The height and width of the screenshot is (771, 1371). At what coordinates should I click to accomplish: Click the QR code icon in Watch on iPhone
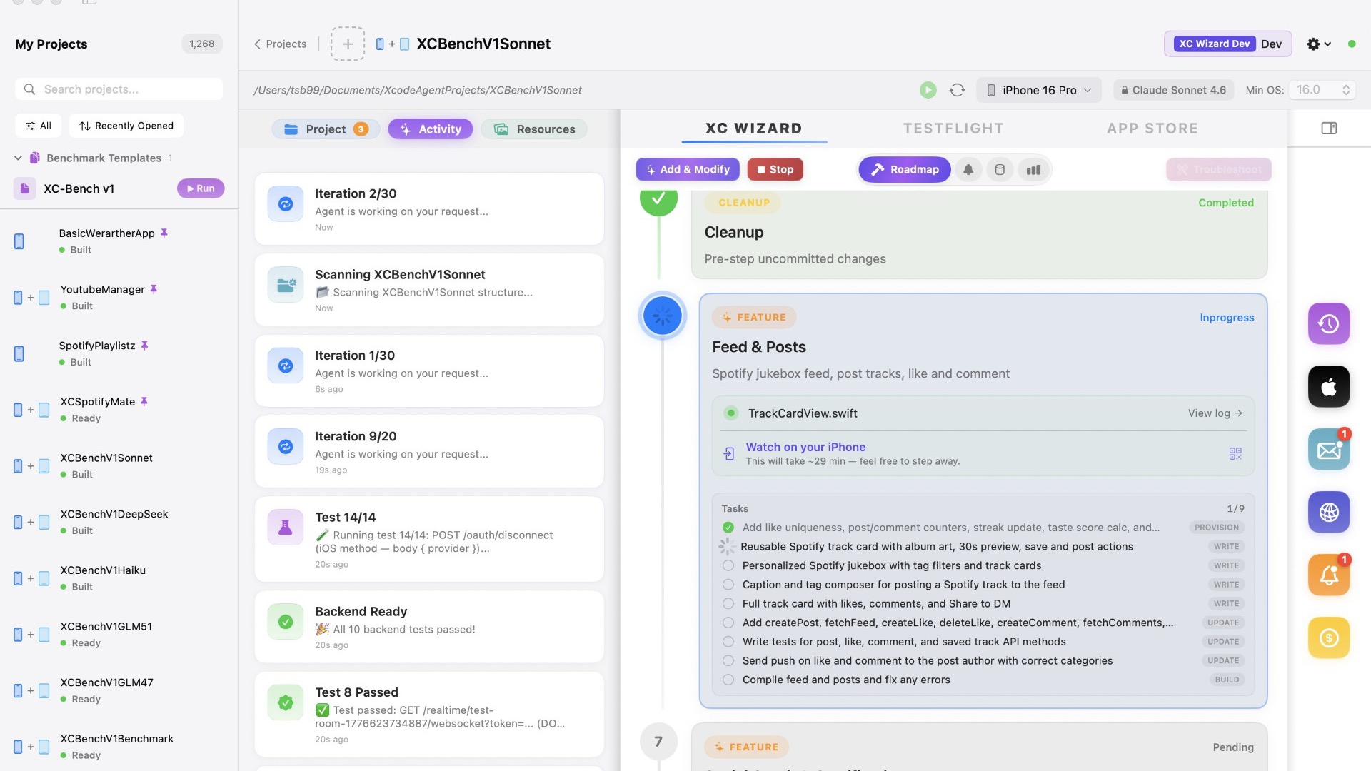click(x=1235, y=453)
